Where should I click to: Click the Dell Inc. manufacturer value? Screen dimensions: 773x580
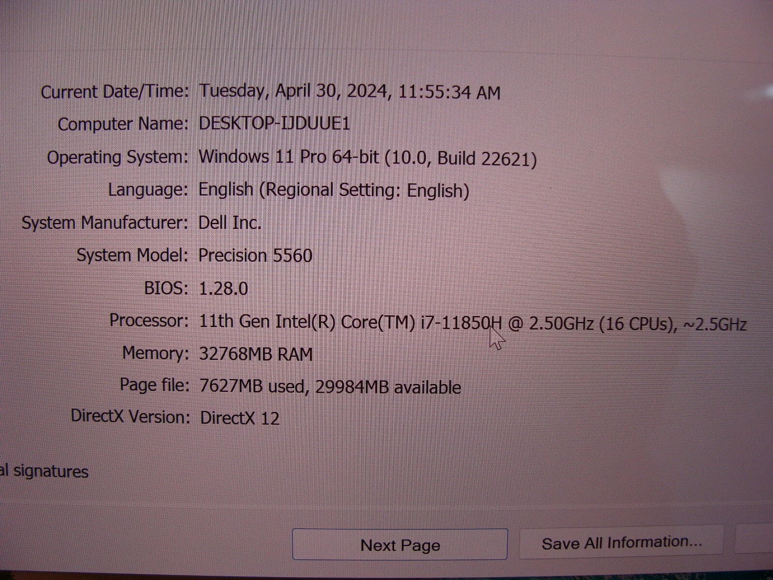pos(230,223)
